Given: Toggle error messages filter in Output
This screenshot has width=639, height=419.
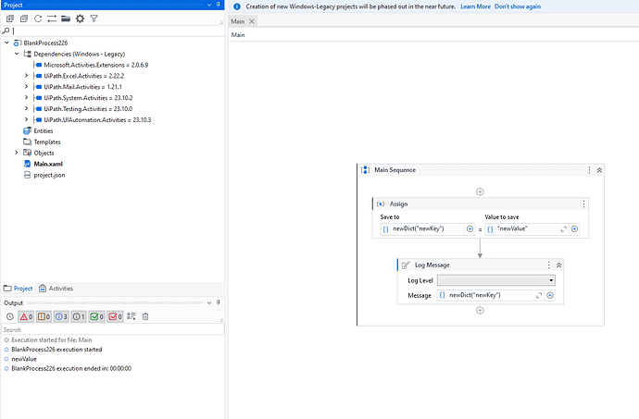Looking at the screenshot, I should [x=26, y=316].
